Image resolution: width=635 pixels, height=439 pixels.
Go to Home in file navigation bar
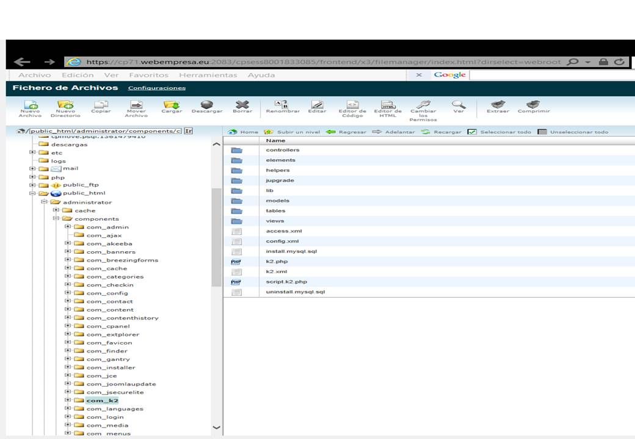[x=243, y=132]
